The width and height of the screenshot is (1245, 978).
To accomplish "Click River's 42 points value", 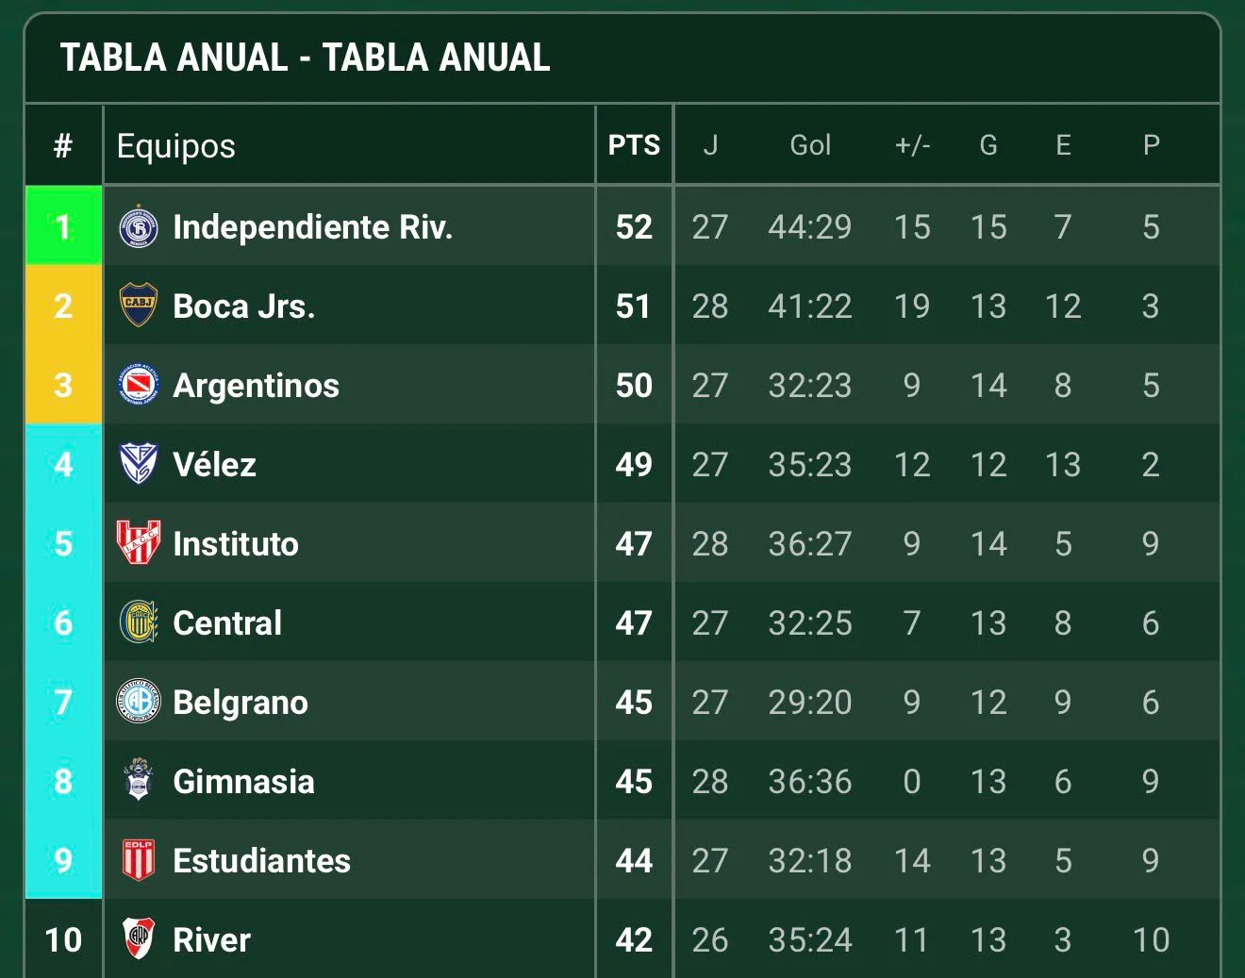I will 634,940.
